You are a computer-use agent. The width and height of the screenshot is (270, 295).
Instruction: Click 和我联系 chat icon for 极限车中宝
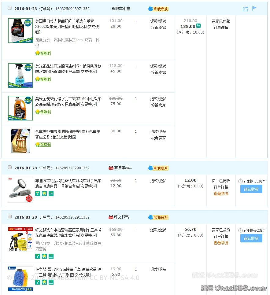[x=158, y=9]
